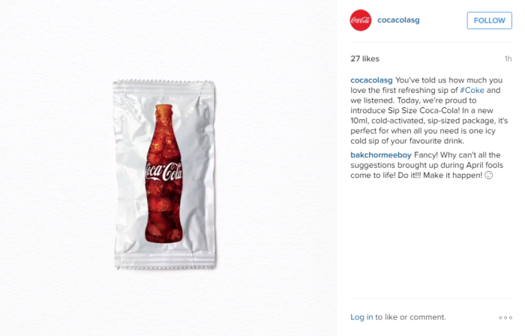Click the 1h post timestamp

pos(508,58)
